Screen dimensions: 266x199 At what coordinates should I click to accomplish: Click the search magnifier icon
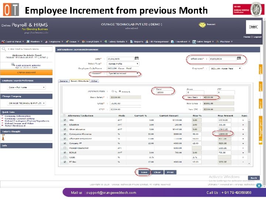click(4, 49)
